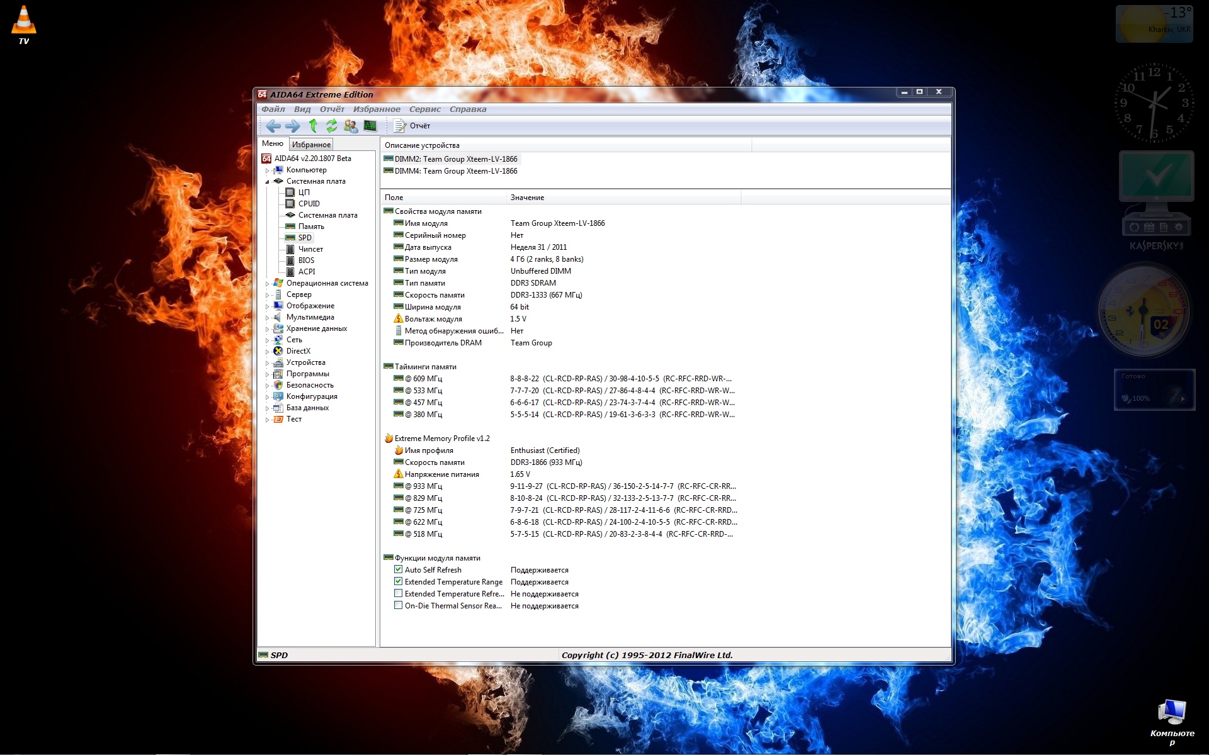Open the users icon in the toolbar
This screenshot has width=1209, height=755.
coord(351,126)
